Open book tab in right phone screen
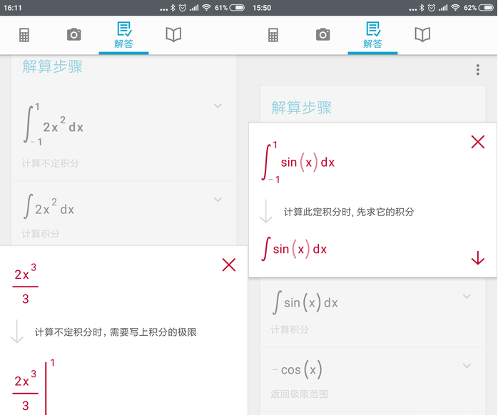 click(x=422, y=34)
